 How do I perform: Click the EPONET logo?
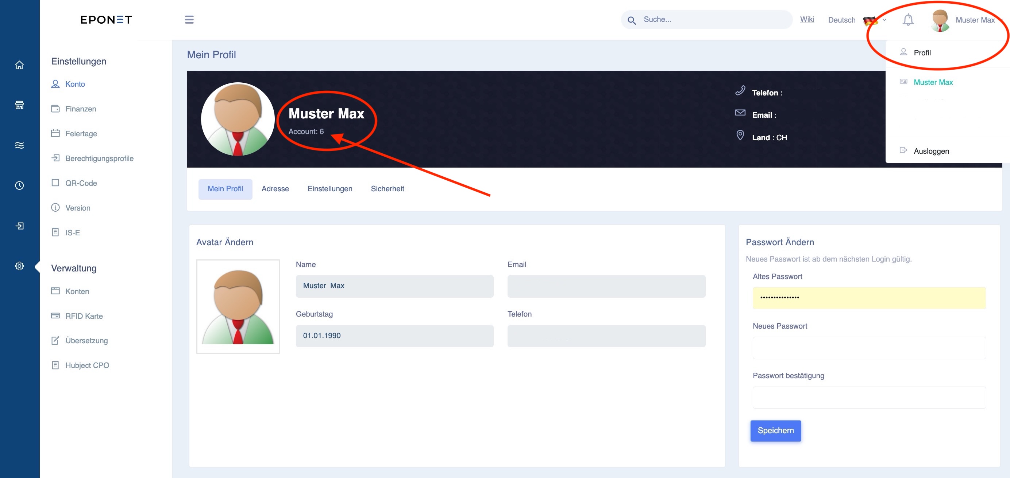coord(106,20)
